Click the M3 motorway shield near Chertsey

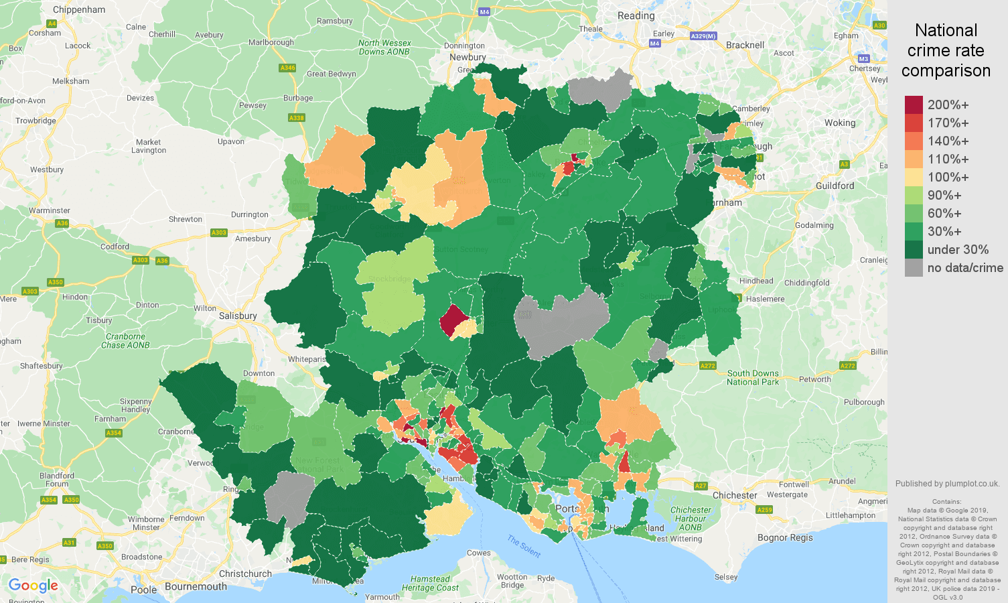coord(863,59)
